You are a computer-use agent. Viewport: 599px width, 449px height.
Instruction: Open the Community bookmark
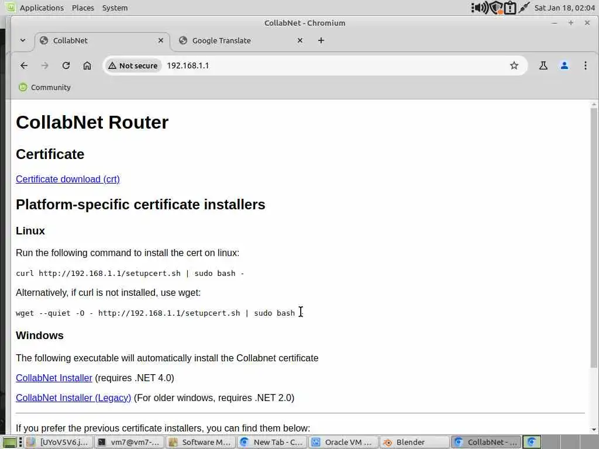coord(44,88)
